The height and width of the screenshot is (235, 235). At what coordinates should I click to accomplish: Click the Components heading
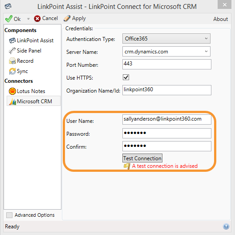point(20,30)
